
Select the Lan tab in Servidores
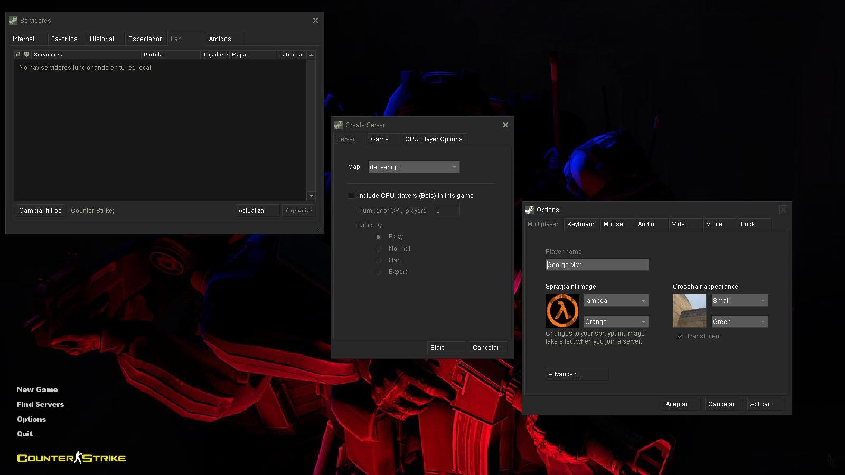pyautogui.click(x=186, y=39)
